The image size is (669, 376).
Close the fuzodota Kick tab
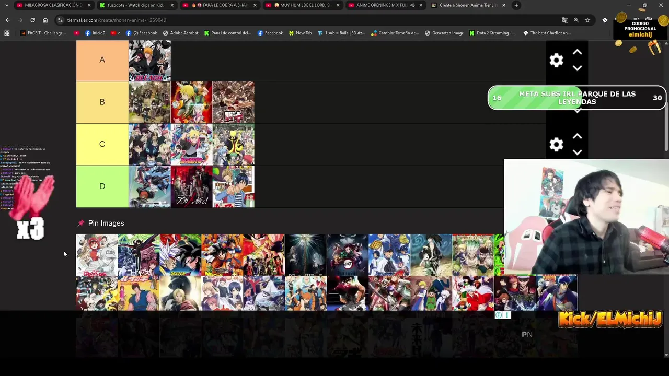[172, 5]
